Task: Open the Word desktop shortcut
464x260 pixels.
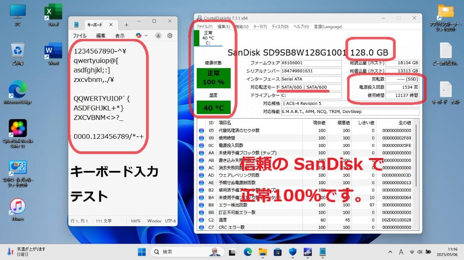Action: tap(53, 54)
